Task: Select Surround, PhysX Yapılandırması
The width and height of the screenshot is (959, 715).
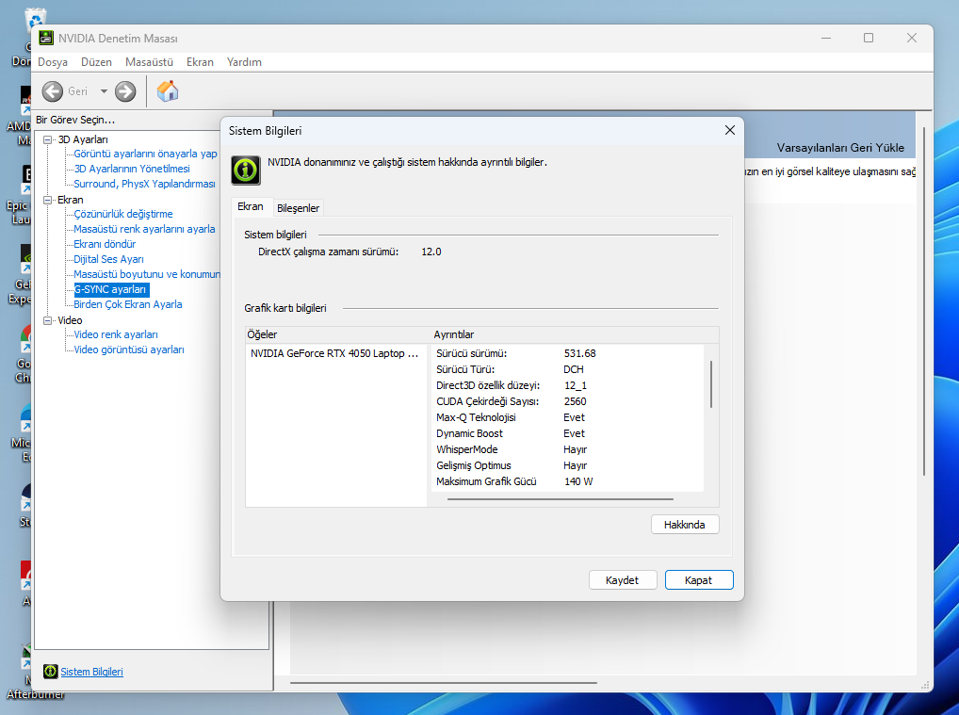Action: [x=144, y=184]
